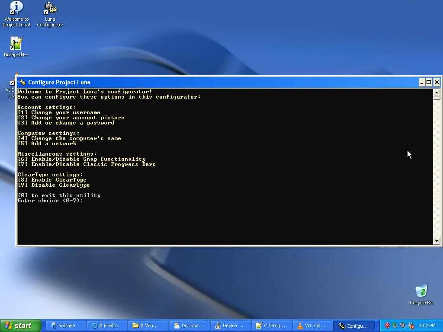The width and height of the screenshot is (443, 332).
Task: Click the volume speaker tray icon
Action: 403,326
